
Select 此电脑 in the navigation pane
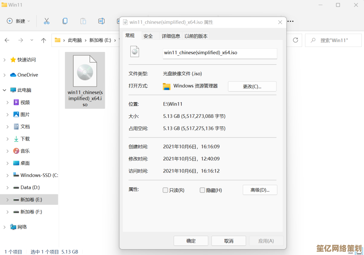pyautogui.click(x=24, y=90)
